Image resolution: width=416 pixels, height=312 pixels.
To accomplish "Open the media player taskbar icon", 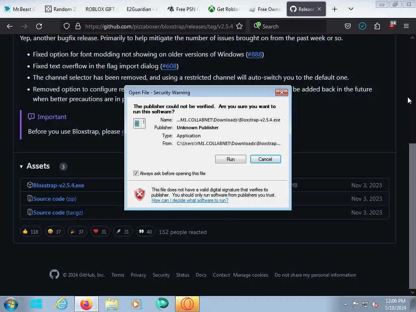I will (136, 304).
